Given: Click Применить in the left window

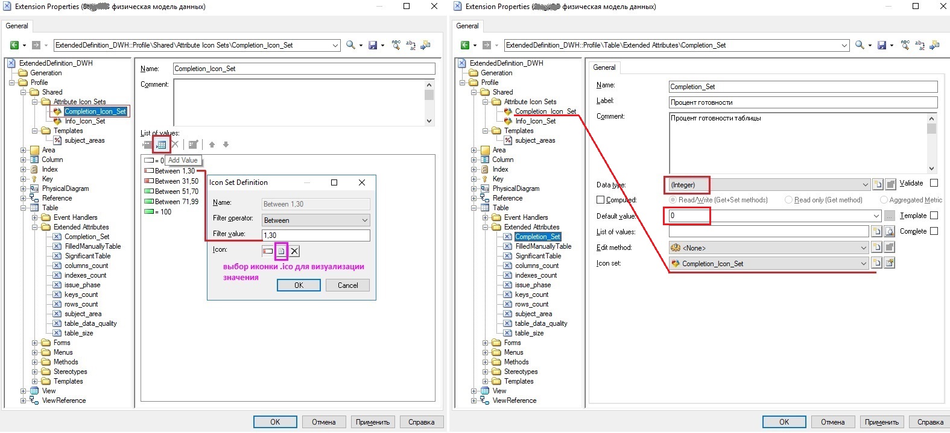Looking at the screenshot, I should click(x=373, y=422).
